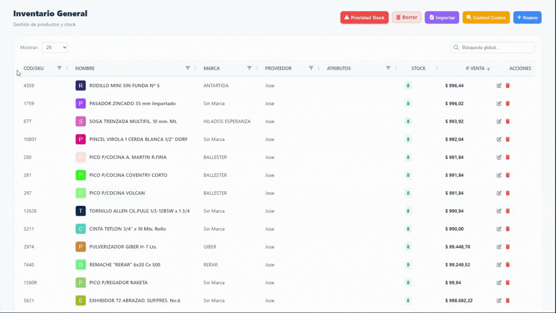The image size is (556, 313).
Task: Toggle sorting on the P. VENTA column
Action: (488, 68)
